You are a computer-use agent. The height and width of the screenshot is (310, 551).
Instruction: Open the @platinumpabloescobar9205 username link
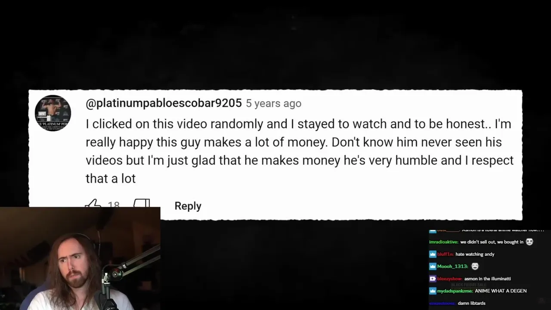point(164,103)
